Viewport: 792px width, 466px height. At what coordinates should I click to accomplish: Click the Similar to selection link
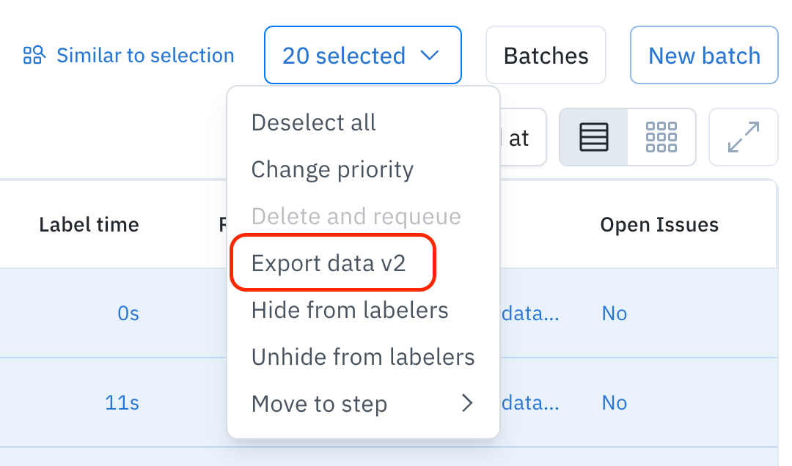click(145, 56)
